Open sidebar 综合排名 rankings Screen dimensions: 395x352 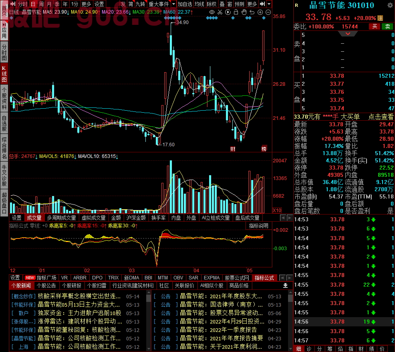click(4, 148)
